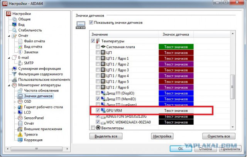The height and width of the screenshot is (157, 247).
Task: Click the Системная плата motherboard icon
Action: [x=103, y=47]
